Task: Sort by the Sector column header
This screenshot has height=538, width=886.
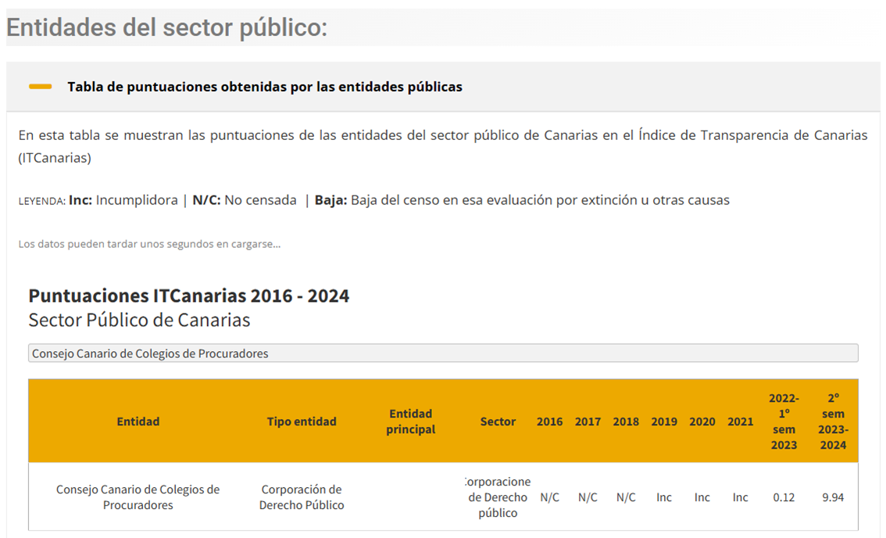Action: click(498, 421)
